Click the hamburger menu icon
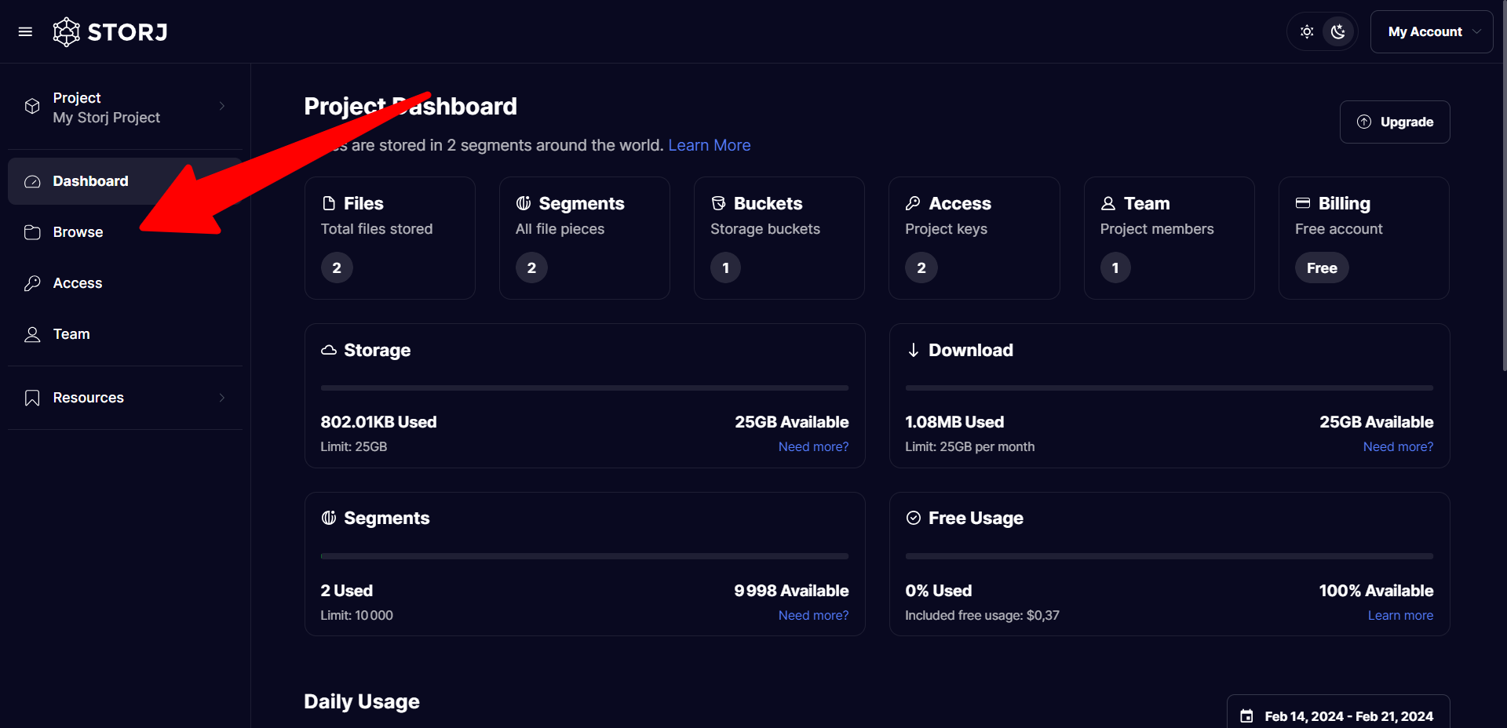Viewport: 1507px width, 728px height. (x=25, y=32)
